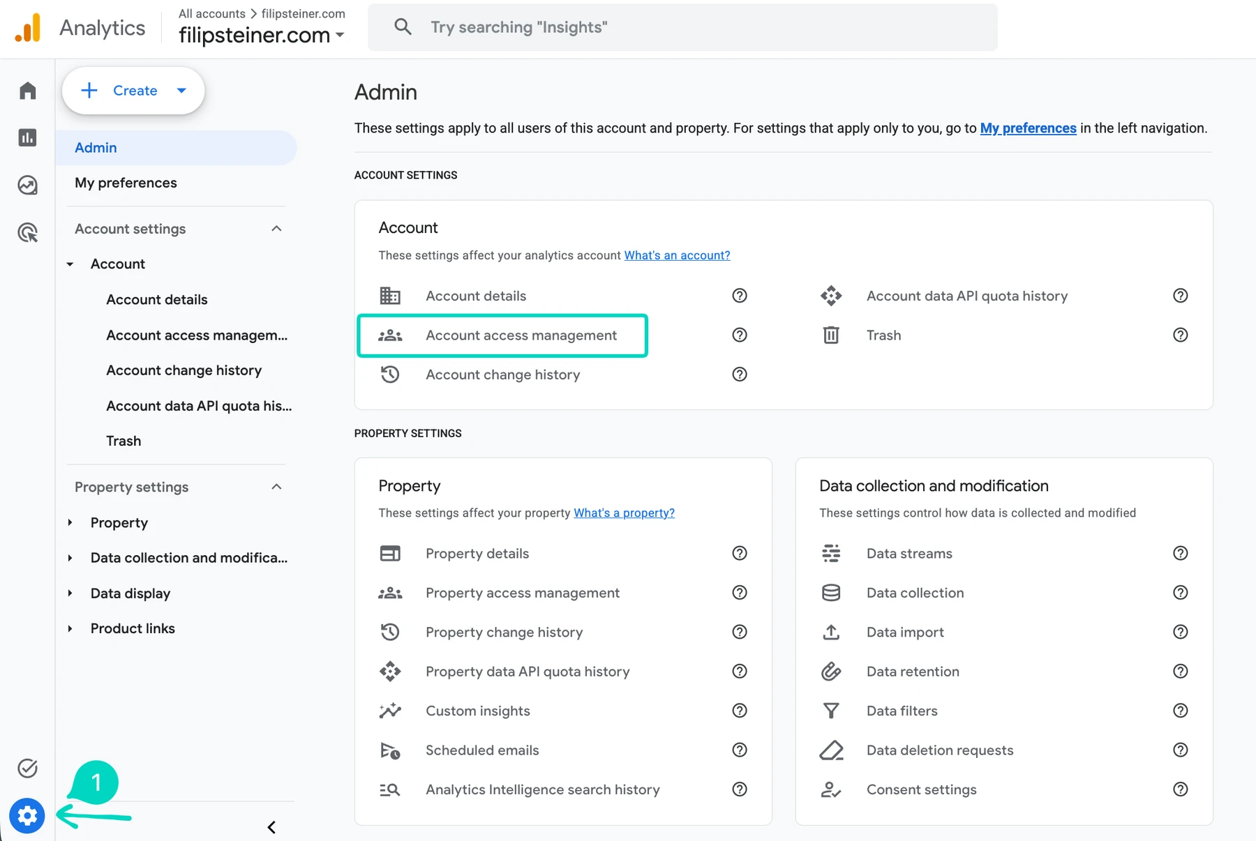Click the Data retention paperclip icon
Screen dimensions: 1256x841
(x=831, y=672)
